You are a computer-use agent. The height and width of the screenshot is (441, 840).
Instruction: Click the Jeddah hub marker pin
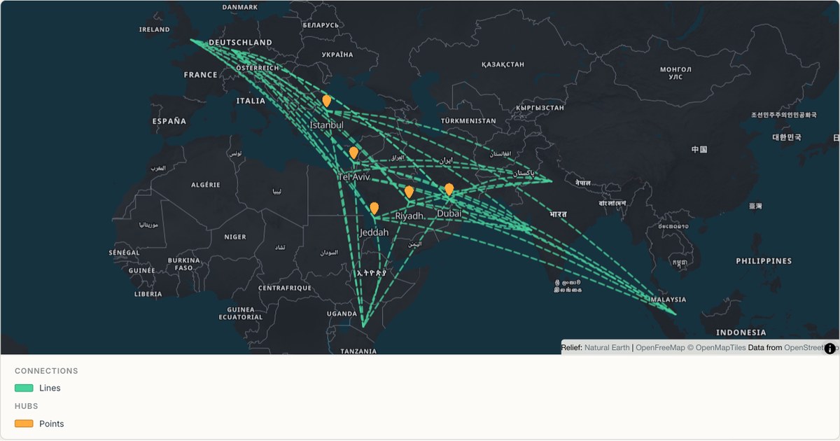[374, 208]
